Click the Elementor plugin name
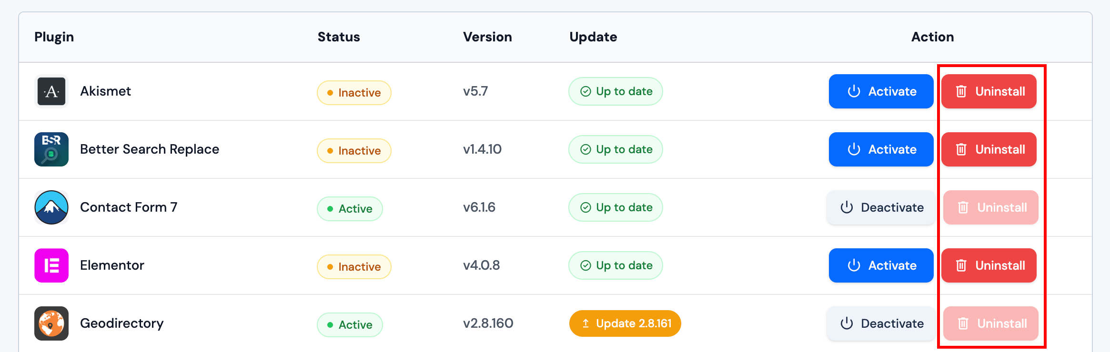Screen dimensions: 1110x352 pyautogui.click(x=112, y=265)
